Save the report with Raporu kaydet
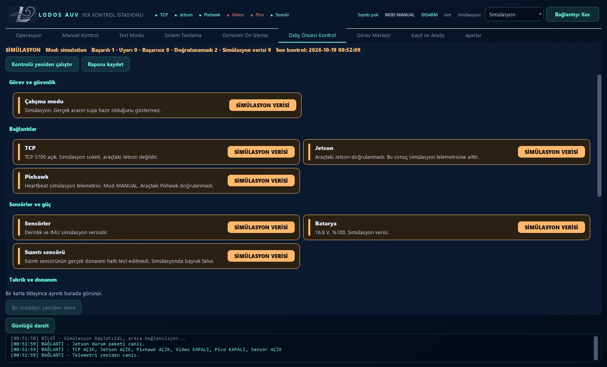 [105, 64]
